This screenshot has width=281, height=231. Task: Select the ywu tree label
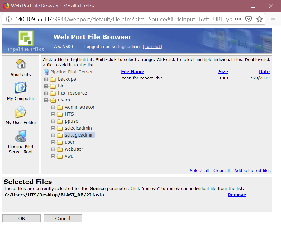69,156
